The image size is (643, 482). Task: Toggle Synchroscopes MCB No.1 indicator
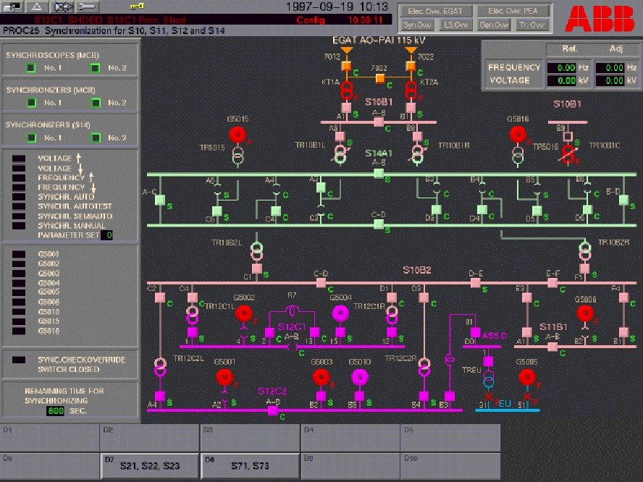(31, 67)
